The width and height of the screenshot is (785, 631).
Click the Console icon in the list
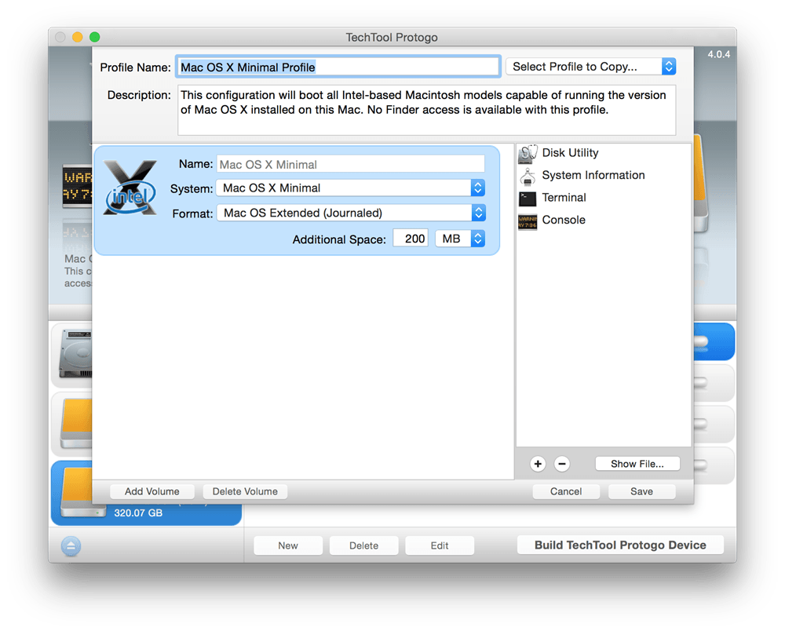coord(528,221)
